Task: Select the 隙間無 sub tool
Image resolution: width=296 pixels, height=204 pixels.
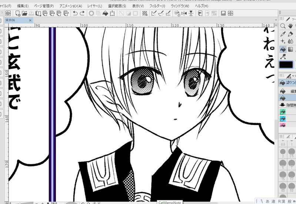Action: 287,105
